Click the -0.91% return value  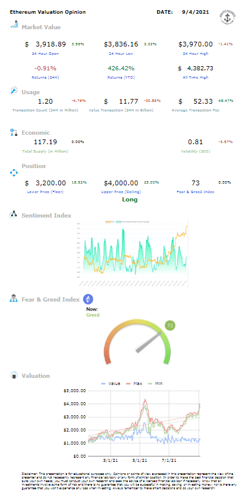[45, 69]
